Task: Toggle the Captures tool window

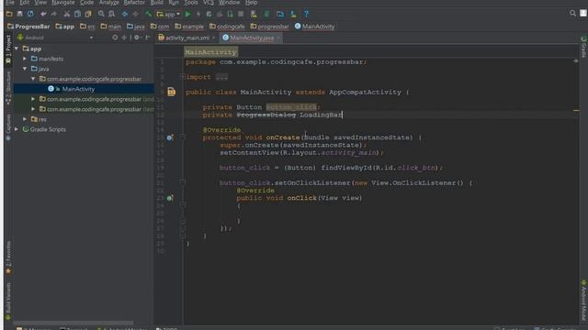Action: [x=8, y=127]
